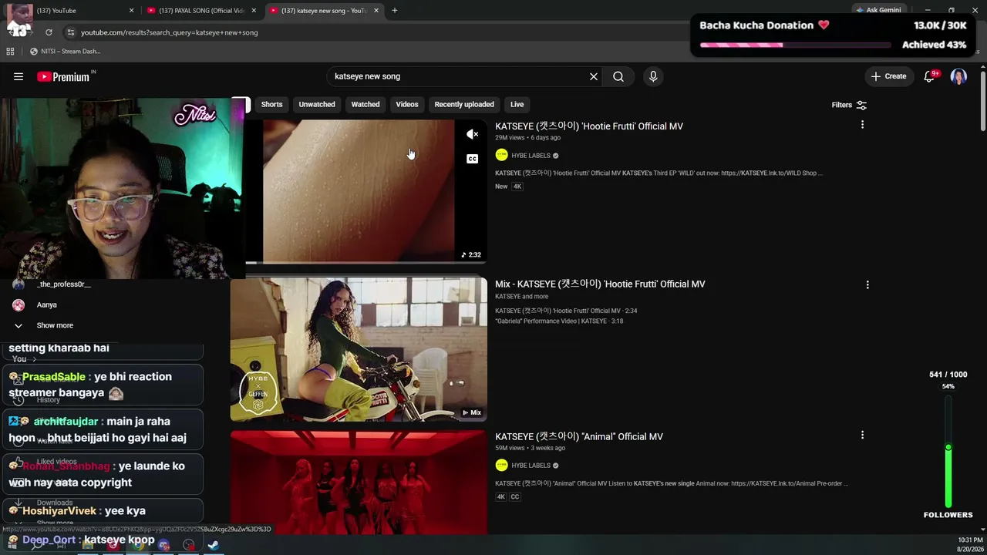Viewport: 987px width, 555px height.
Task: Click the Animal video description text
Action: point(672,483)
